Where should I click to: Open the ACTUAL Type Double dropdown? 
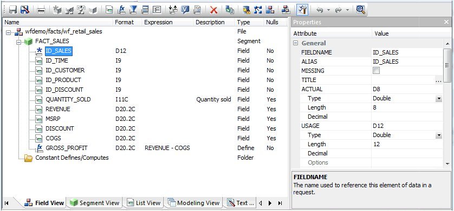[439, 99]
